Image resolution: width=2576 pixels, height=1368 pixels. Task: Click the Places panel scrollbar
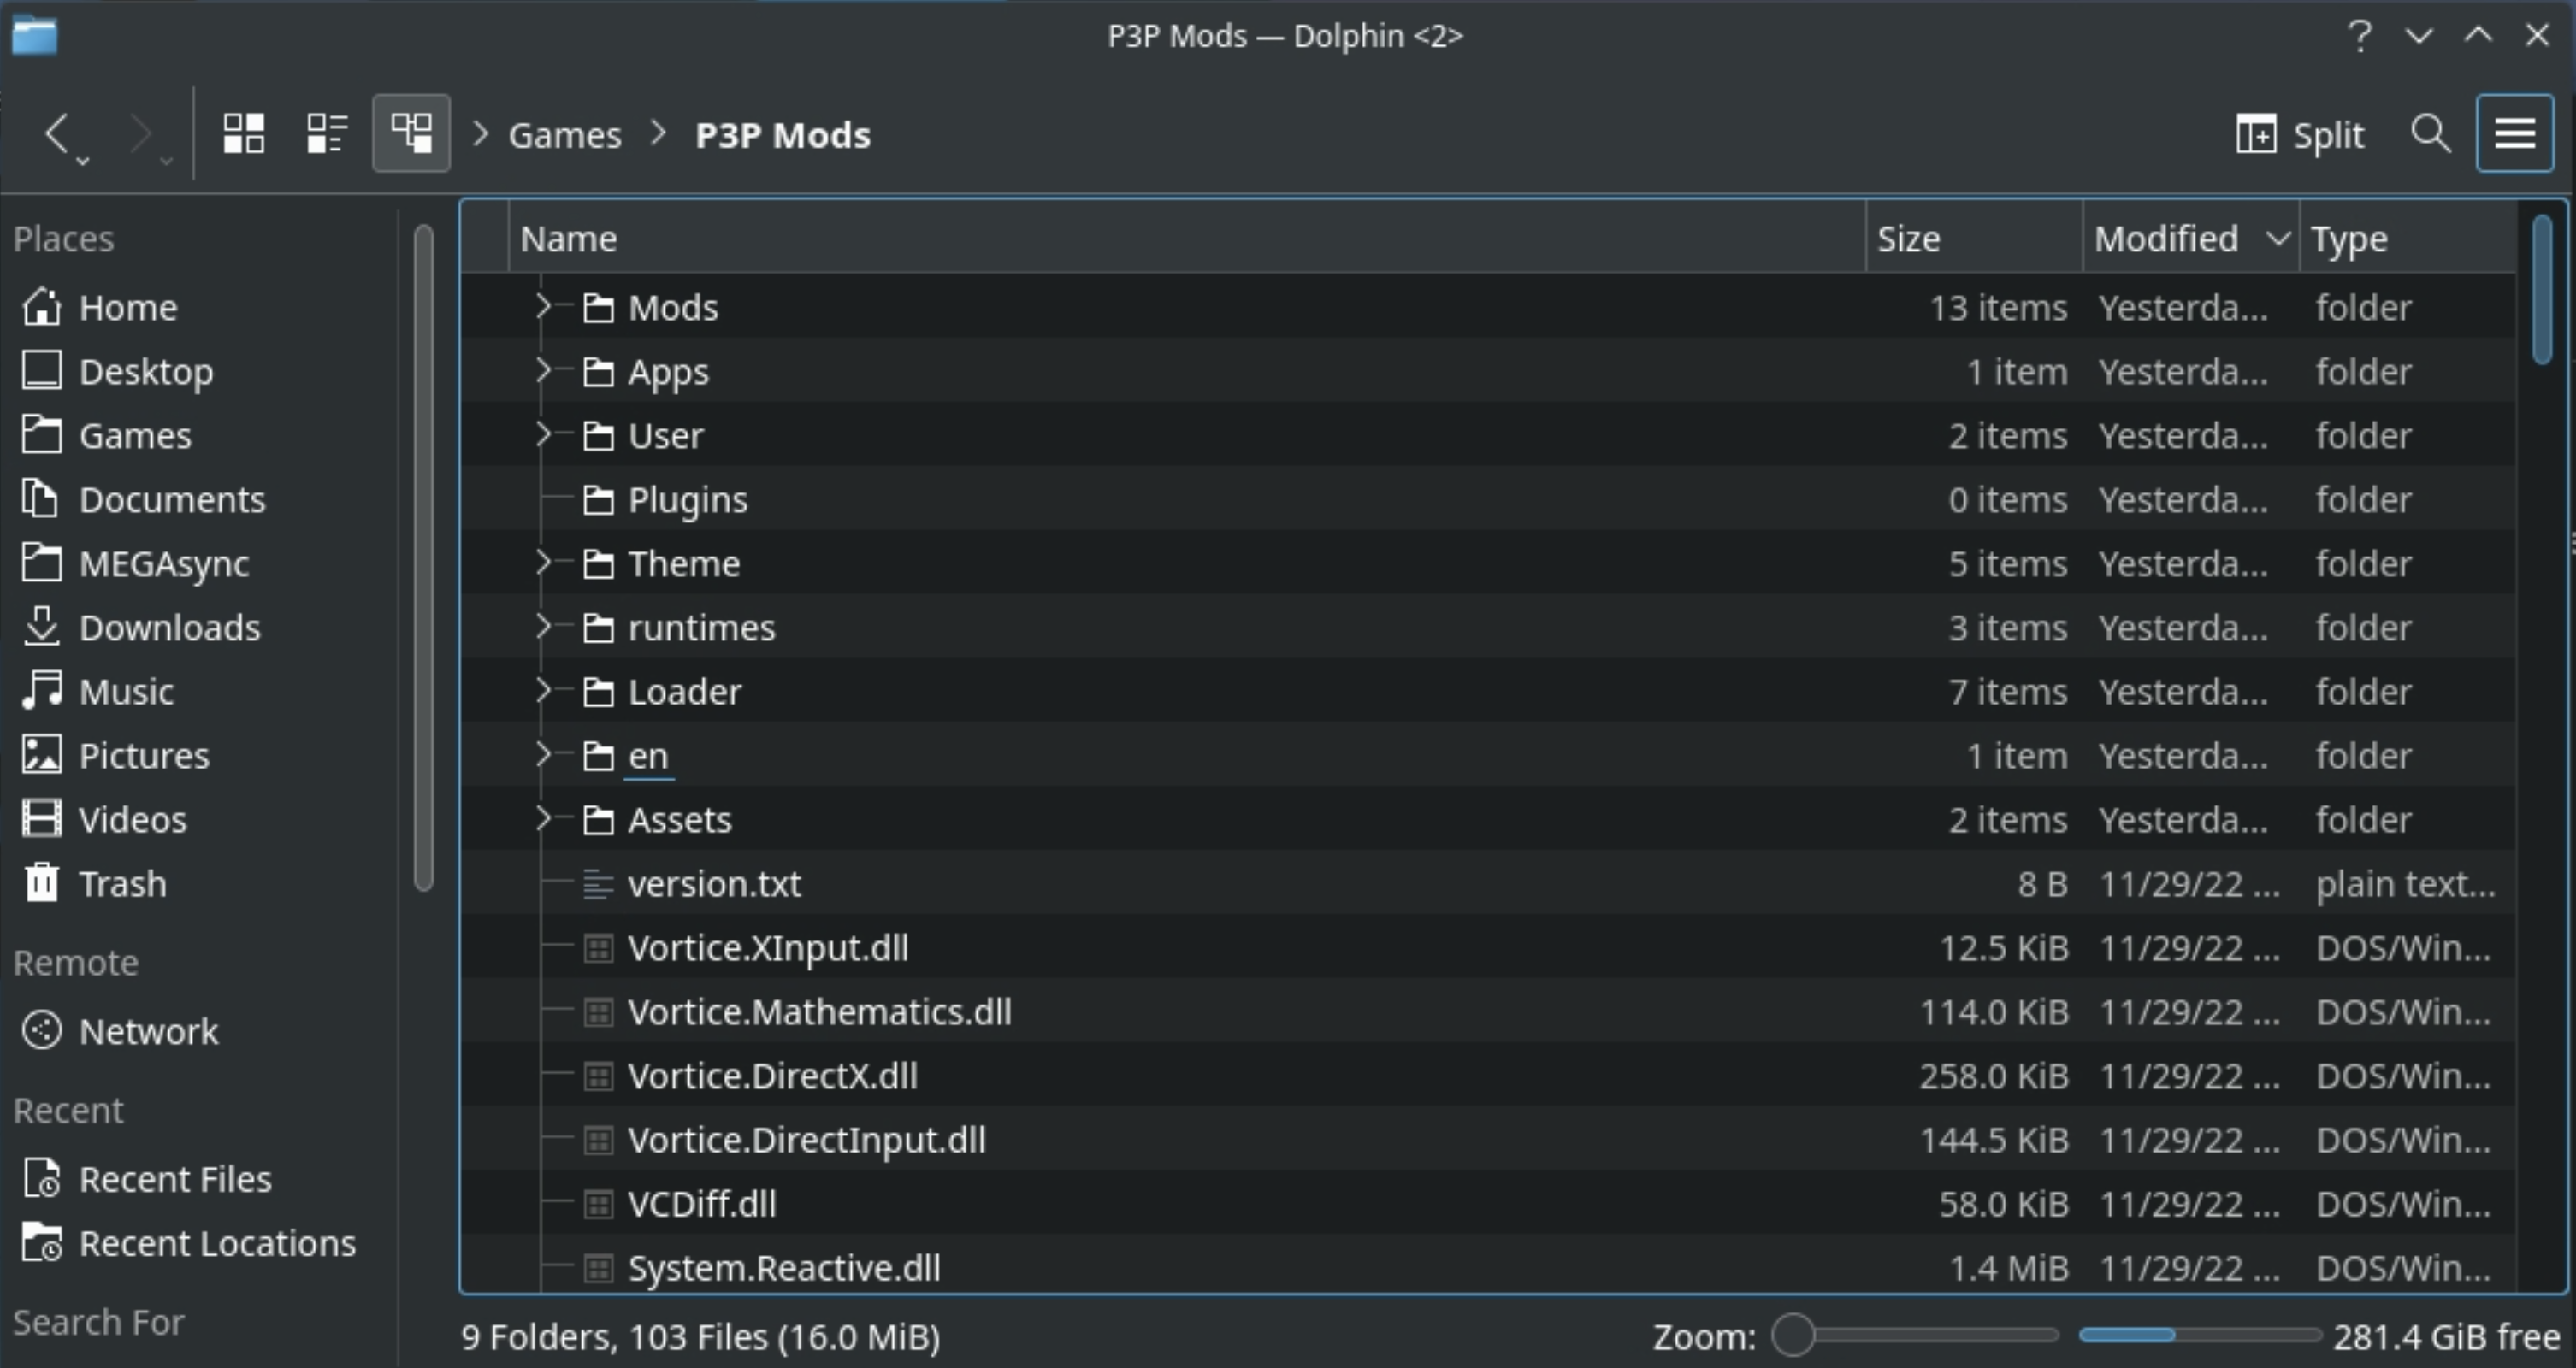pyautogui.click(x=423, y=557)
